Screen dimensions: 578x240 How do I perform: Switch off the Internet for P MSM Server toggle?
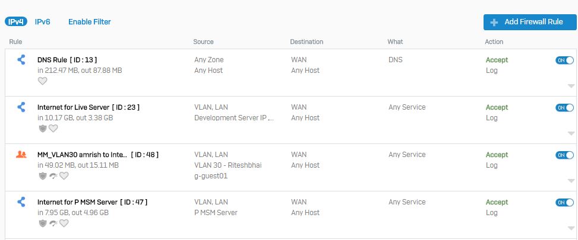point(565,203)
